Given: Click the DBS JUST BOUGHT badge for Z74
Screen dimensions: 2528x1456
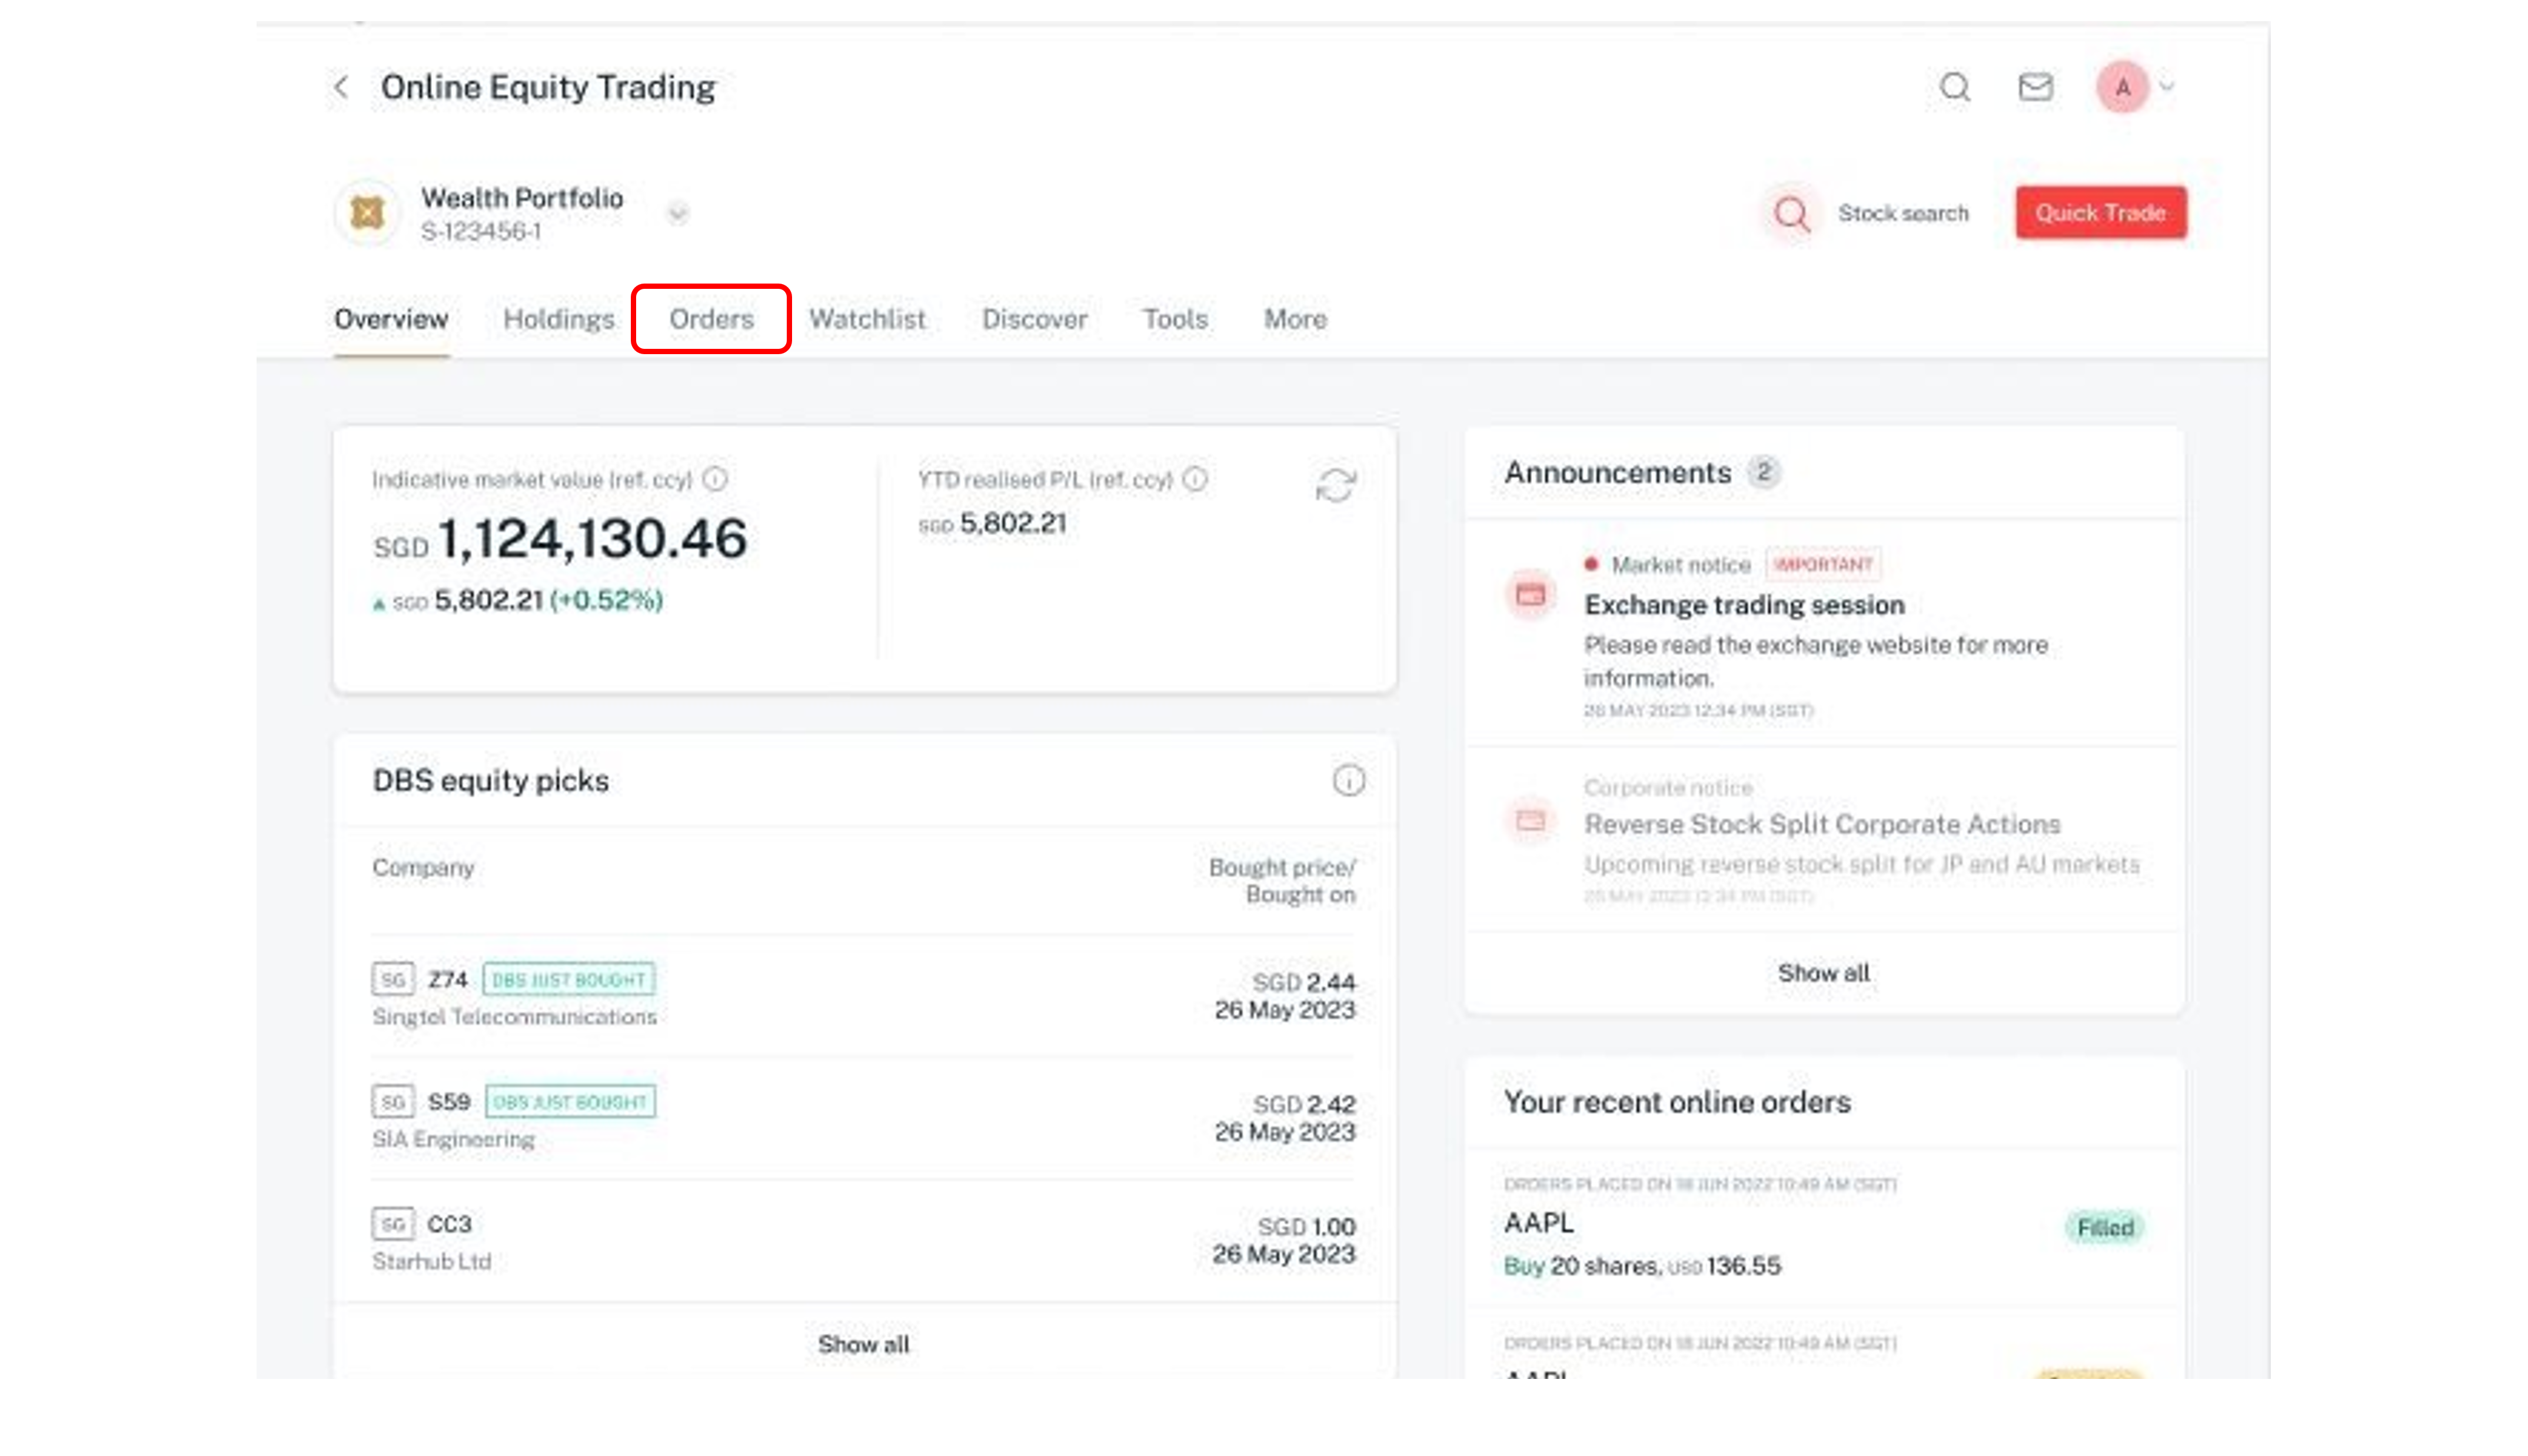Looking at the screenshot, I should click(569, 979).
